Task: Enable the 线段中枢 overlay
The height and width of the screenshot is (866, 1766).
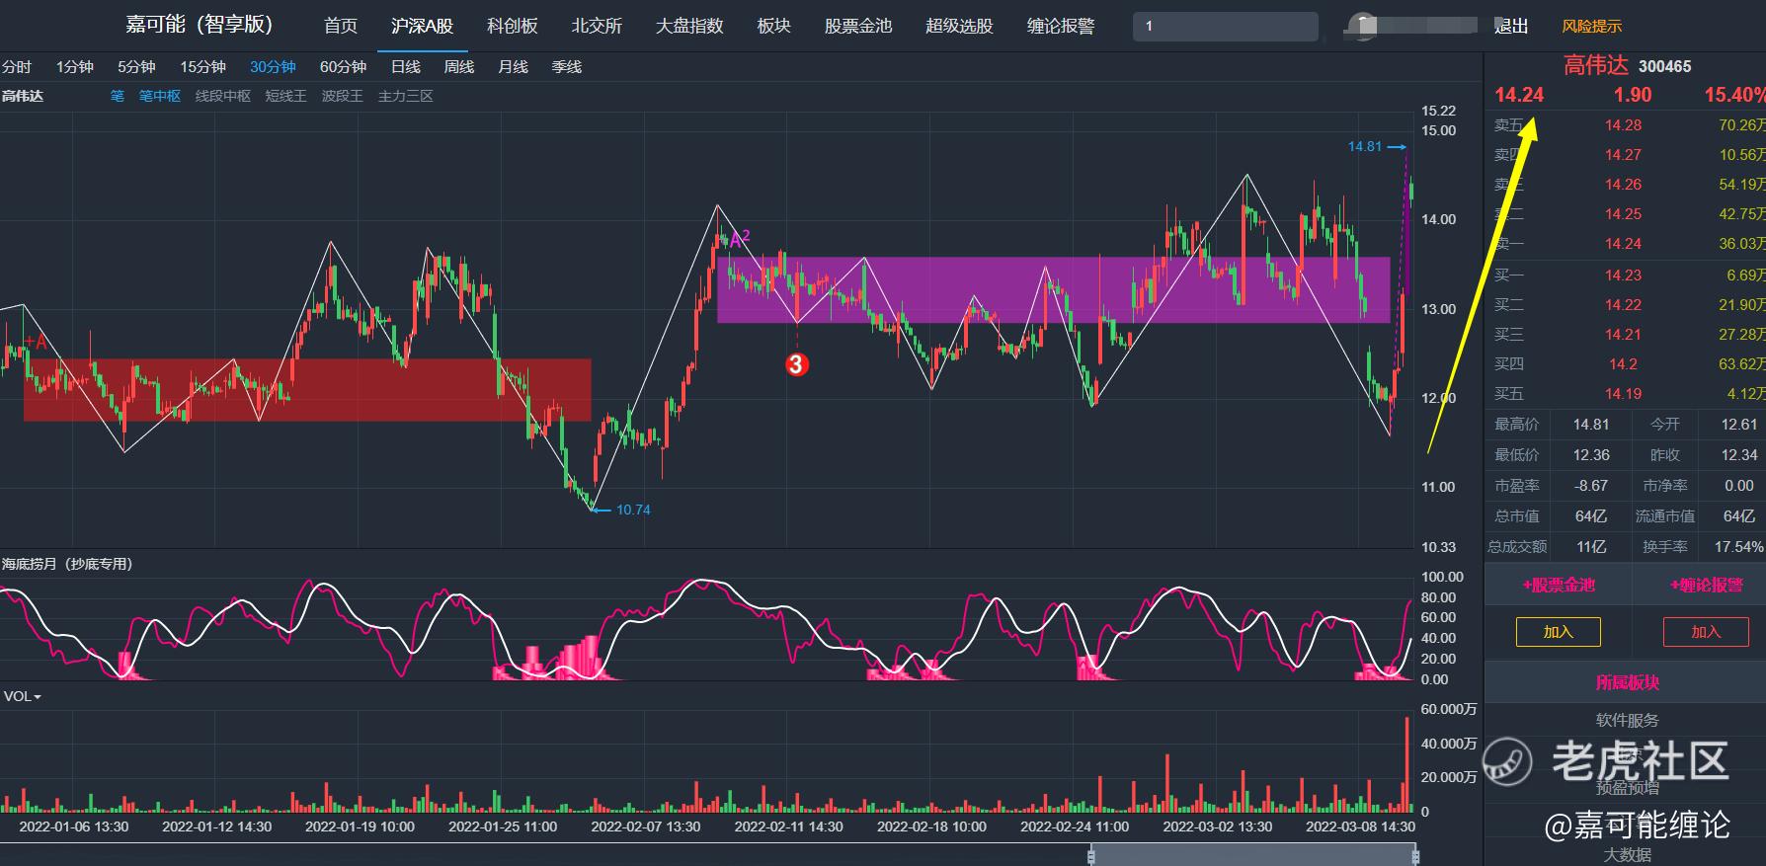Action: pyautogui.click(x=223, y=96)
